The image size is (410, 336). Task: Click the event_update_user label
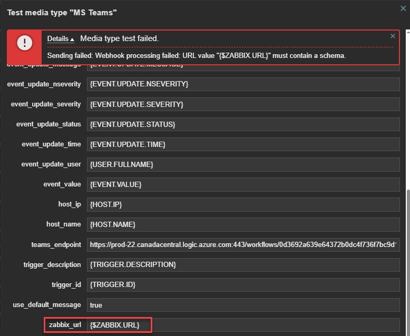tap(51, 164)
